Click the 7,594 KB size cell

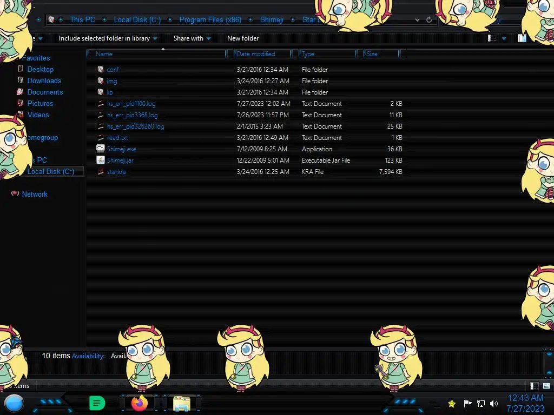pyautogui.click(x=391, y=171)
